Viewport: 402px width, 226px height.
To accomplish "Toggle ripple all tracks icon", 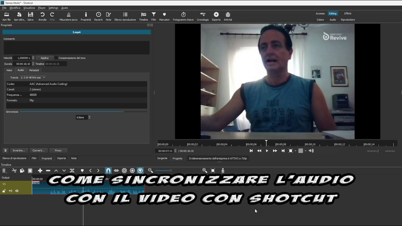I will pos(132,170).
